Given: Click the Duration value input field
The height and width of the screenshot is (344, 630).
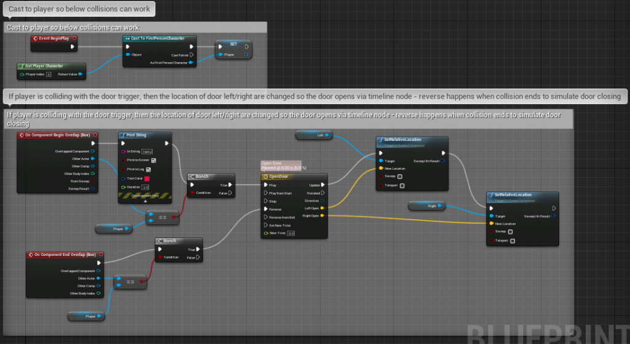Looking at the screenshot, I should click(146, 187).
